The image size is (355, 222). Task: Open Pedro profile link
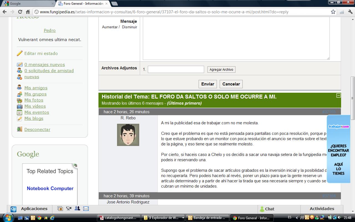[50, 31]
